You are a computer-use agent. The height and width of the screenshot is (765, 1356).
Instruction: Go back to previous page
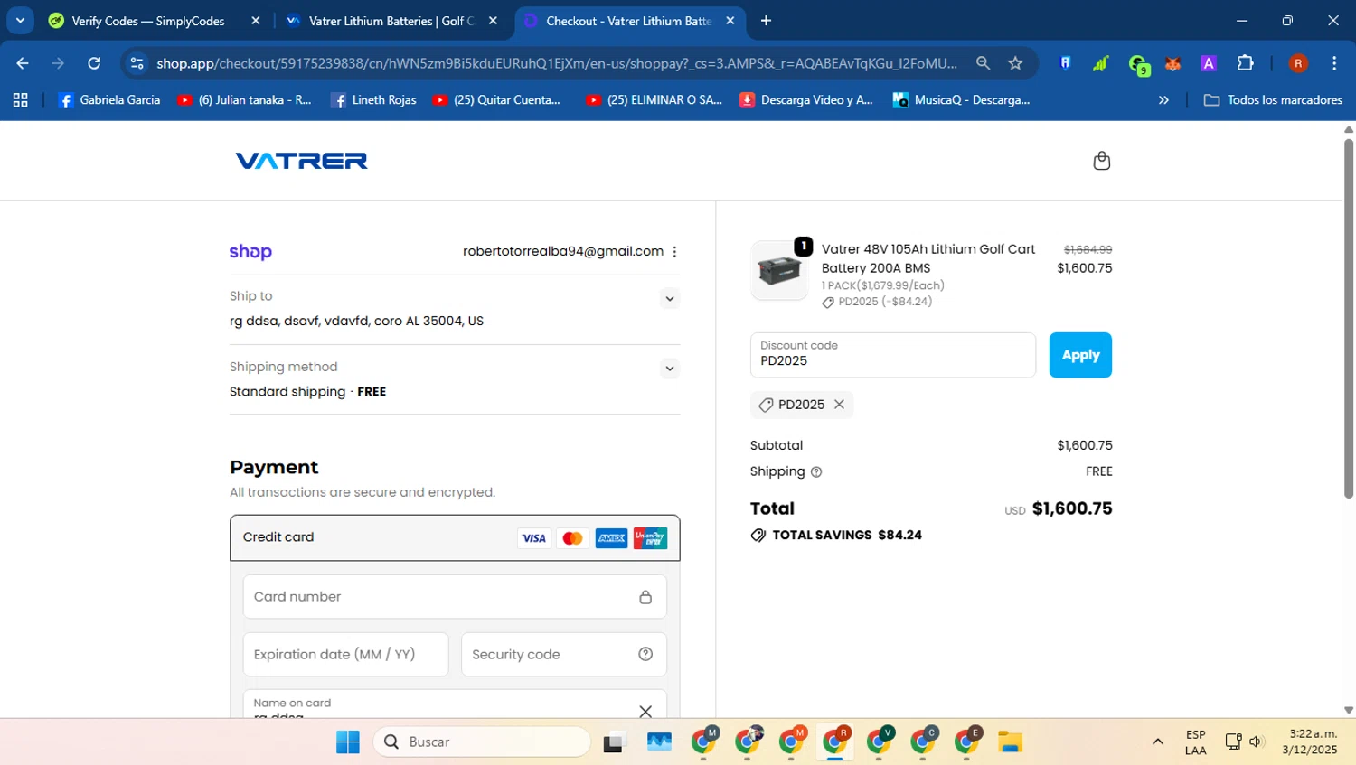pos(23,63)
